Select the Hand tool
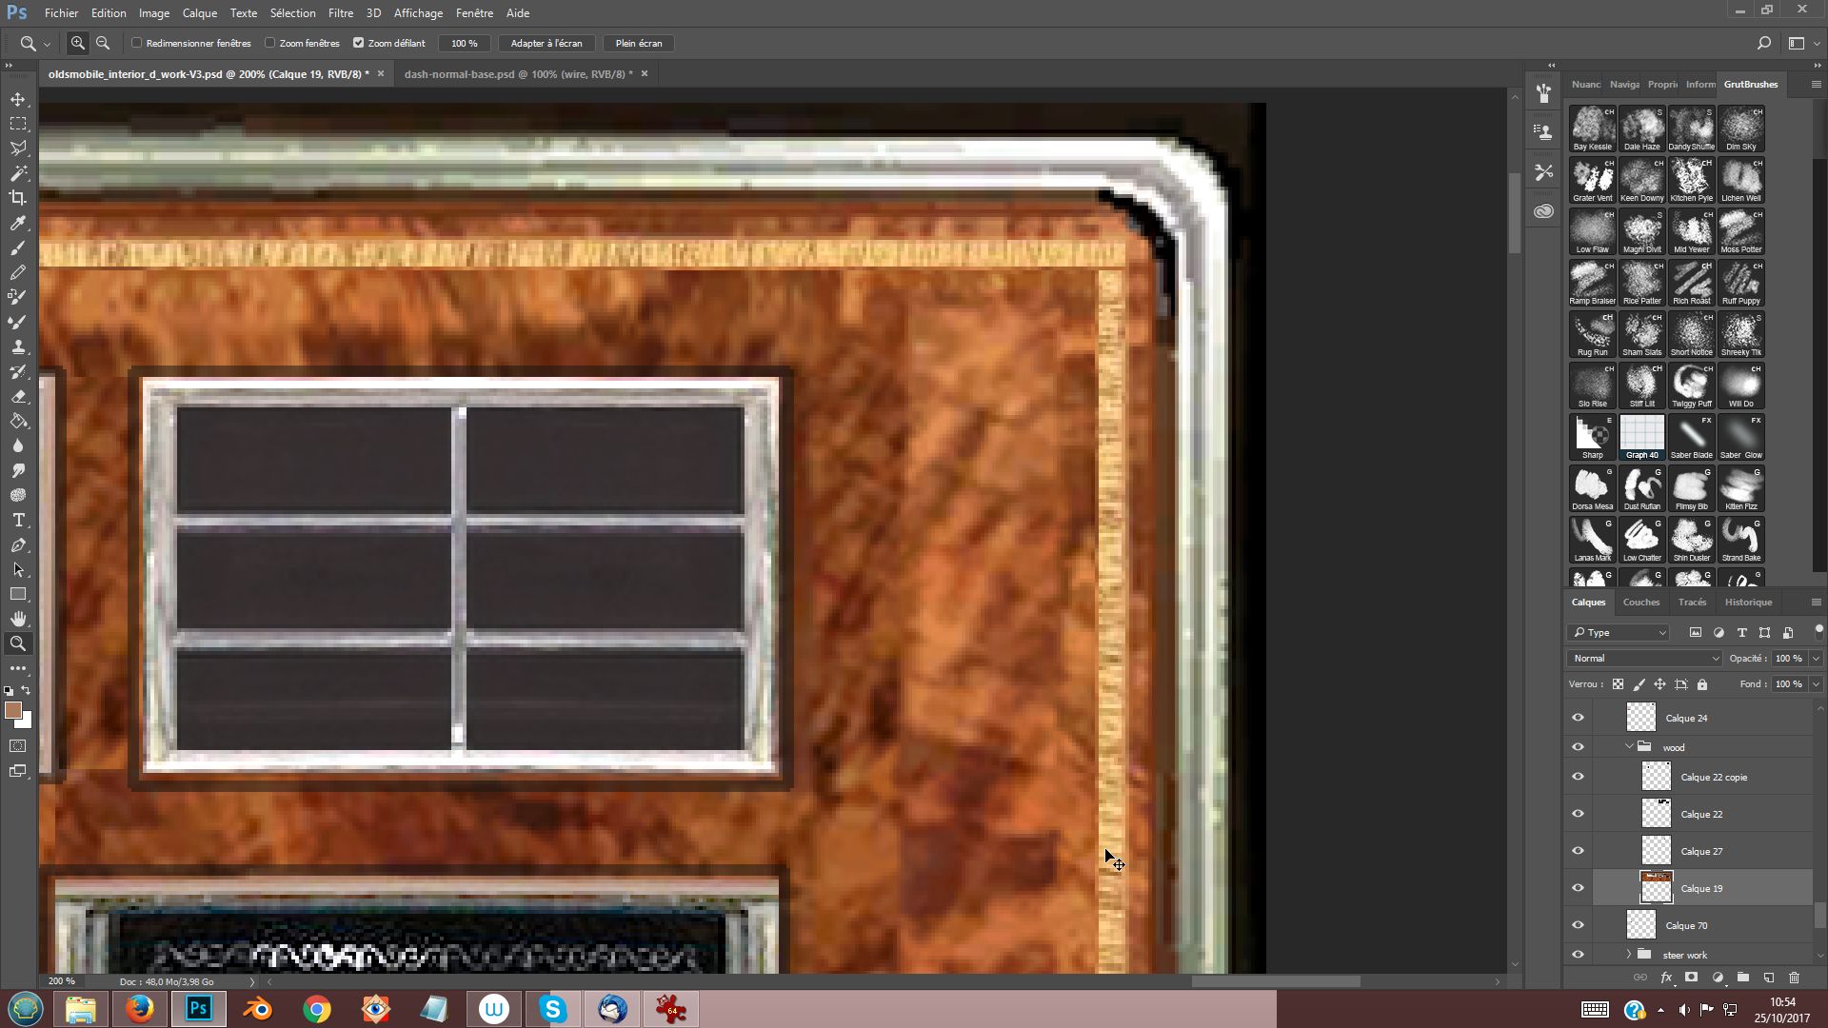Screen dimensions: 1828x1028 coord(18,619)
